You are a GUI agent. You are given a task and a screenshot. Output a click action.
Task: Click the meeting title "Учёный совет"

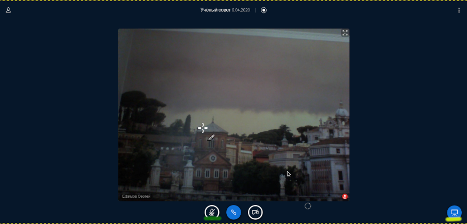click(x=215, y=10)
